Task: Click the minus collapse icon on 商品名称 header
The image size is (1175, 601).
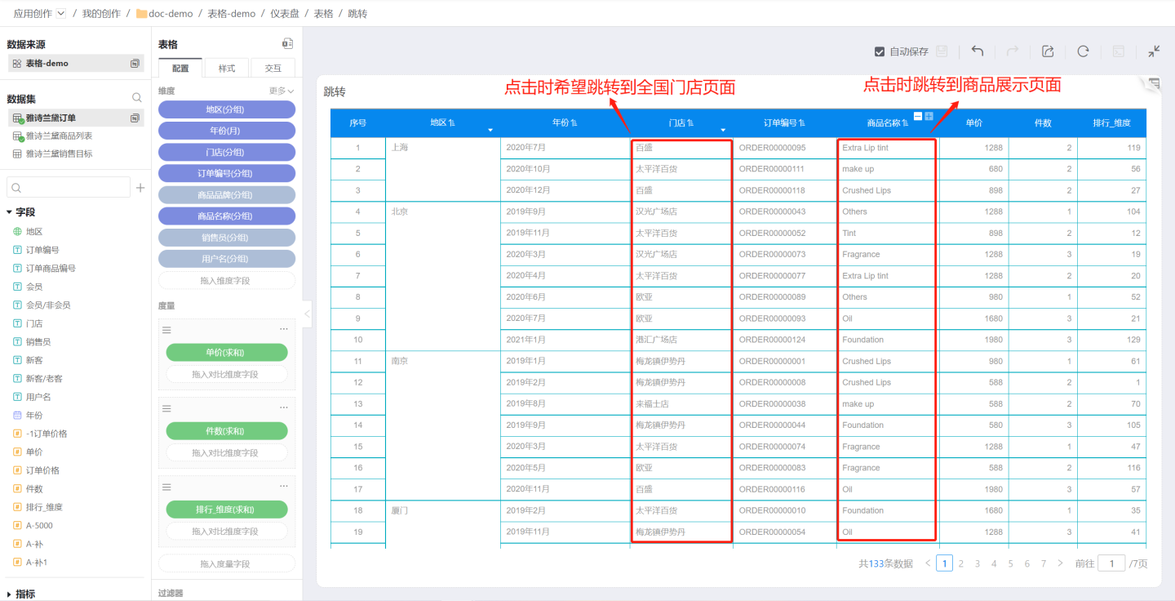Action: coord(918,117)
